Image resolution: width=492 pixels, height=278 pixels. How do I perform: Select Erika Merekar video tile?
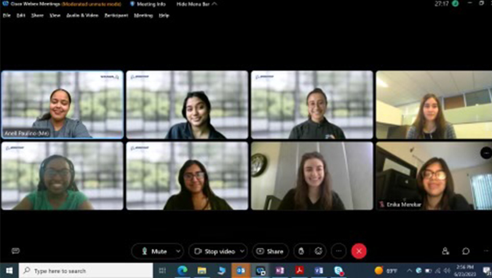(x=434, y=176)
